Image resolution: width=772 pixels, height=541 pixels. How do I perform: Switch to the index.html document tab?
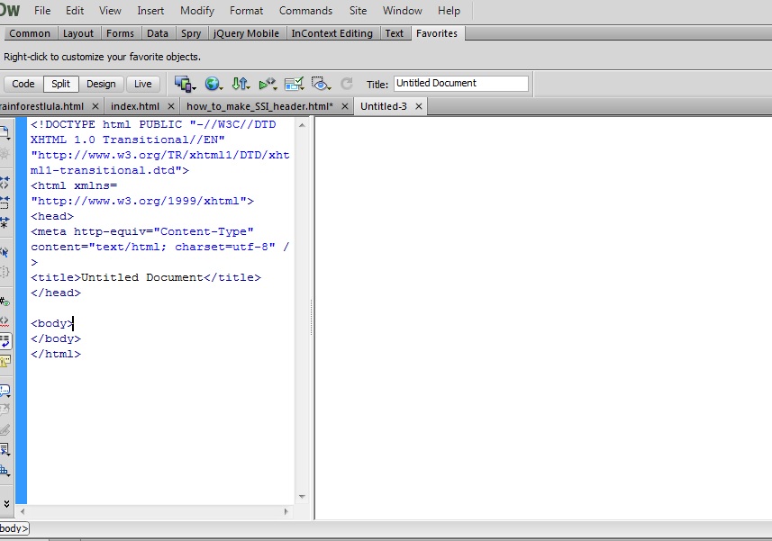(135, 106)
